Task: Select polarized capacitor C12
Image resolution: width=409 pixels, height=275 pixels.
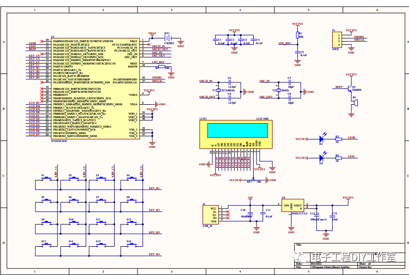Action: tap(317, 216)
